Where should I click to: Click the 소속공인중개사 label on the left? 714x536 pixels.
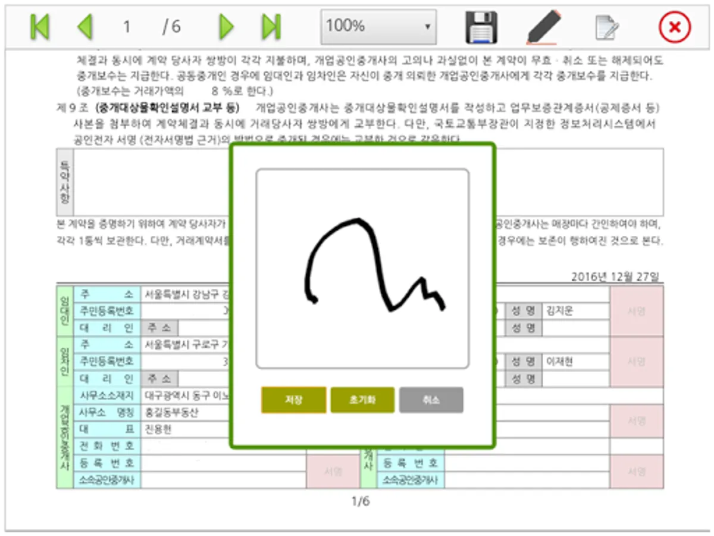[107, 479]
